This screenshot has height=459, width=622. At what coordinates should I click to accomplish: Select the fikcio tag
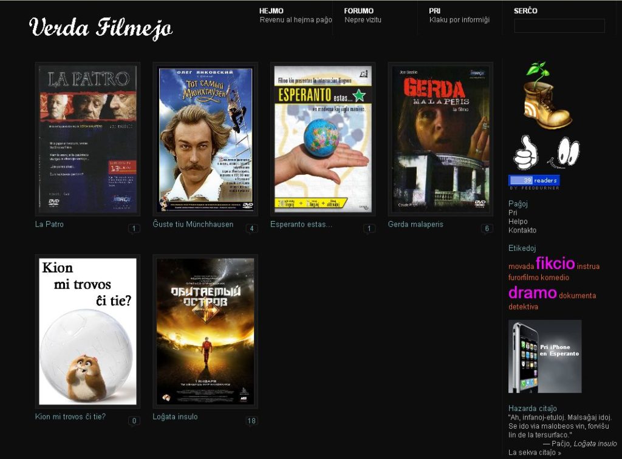point(555,263)
